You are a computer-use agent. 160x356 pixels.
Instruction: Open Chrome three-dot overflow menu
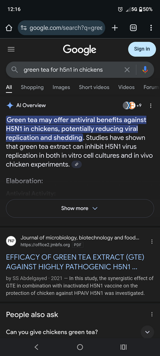click(151, 28)
